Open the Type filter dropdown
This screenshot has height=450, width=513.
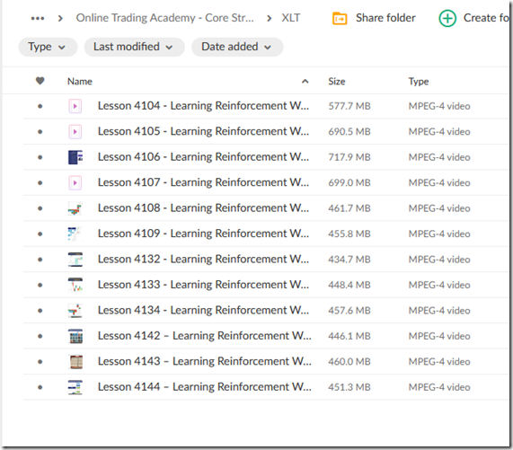click(x=48, y=47)
